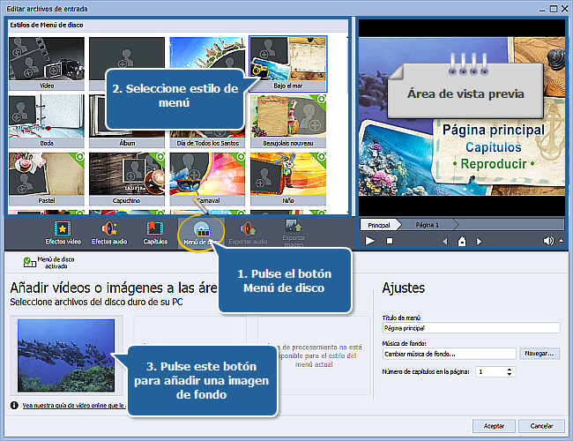Viewport: 573px width, 441px height.
Task: Increase number of chapters per page
Action: coord(510,370)
